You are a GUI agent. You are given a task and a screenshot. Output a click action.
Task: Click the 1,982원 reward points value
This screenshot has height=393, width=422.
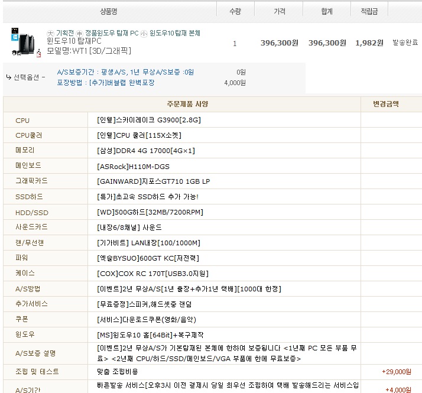click(369, 43)
